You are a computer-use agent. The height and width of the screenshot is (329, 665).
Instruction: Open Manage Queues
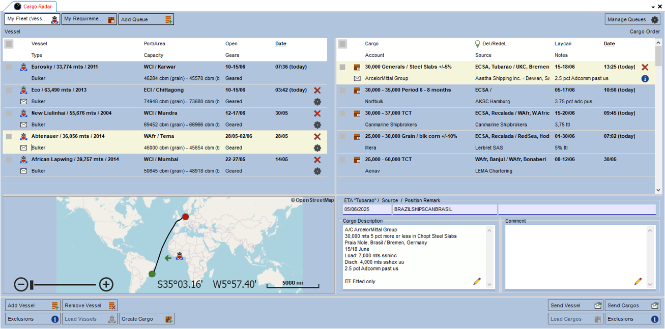pyautogui.click(x=632, y=19)
